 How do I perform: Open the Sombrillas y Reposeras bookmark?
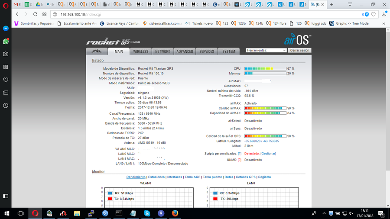click(33, 23)
